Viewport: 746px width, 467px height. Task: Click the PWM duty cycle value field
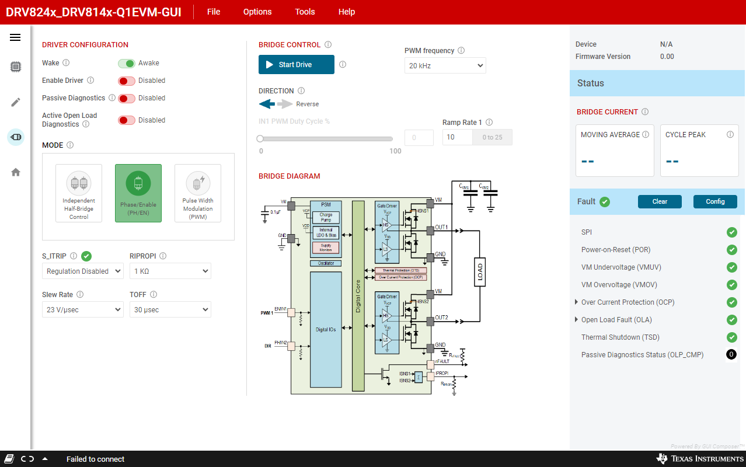tap(419, 138)
